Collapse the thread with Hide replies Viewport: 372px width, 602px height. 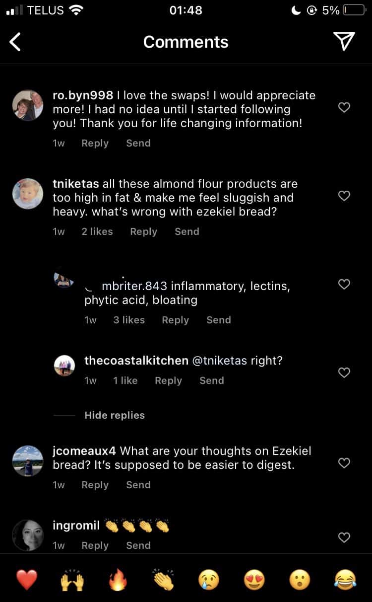point(115,415)
